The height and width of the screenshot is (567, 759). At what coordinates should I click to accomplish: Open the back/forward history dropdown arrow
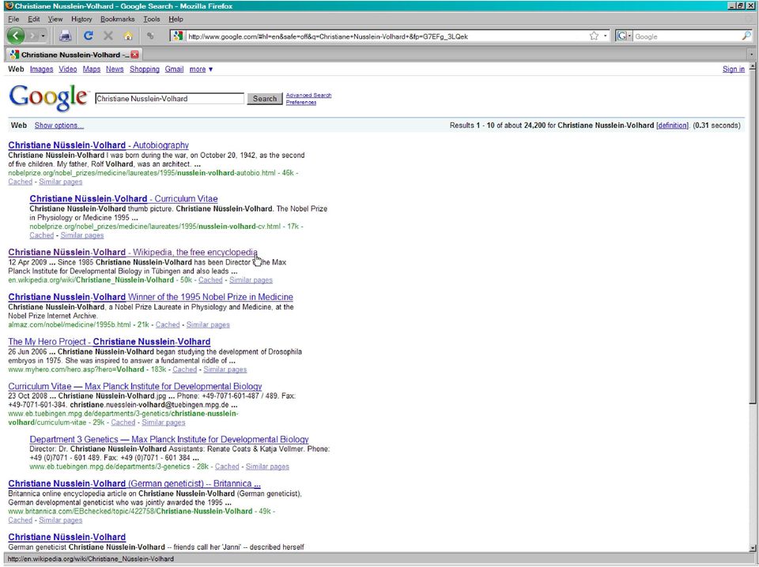43,36
